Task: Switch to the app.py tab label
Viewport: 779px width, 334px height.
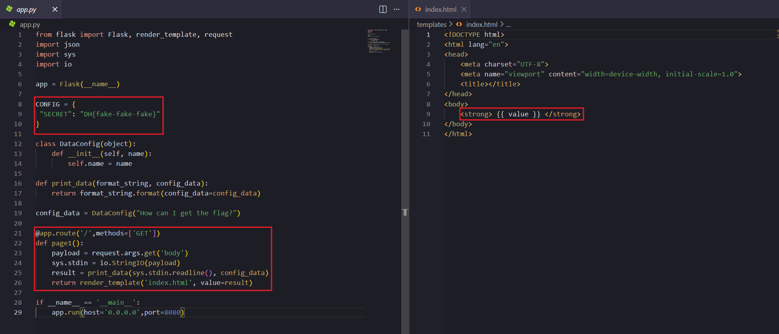Action: pyautogui.click(x=27, y=9)
